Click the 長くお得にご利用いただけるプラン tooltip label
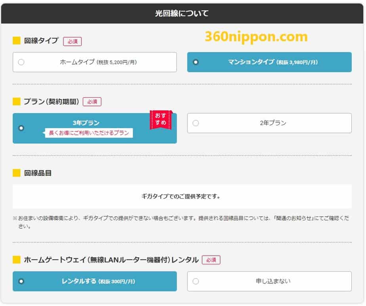The height and width of the screenshot is (306, 366). click(88, 133)
